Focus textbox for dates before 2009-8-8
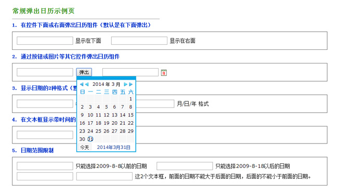The height and width of the screenshot is (195, 338). 45,166
